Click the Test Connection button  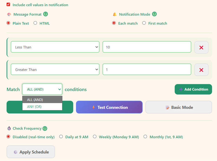click(109, 107)
